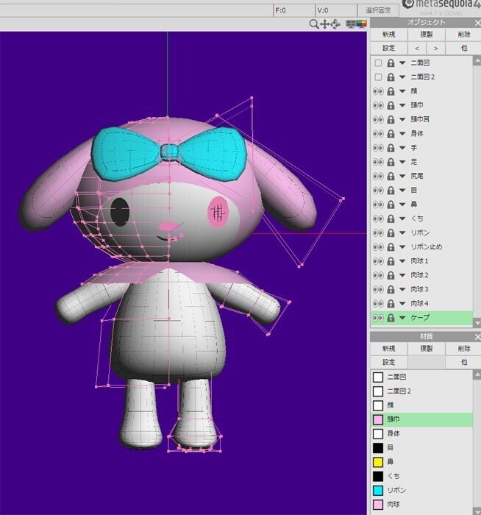Toggle lock icon on 肉球4 object
The width and height of the screenshot is (481, 515).
[x=391, y=303]
